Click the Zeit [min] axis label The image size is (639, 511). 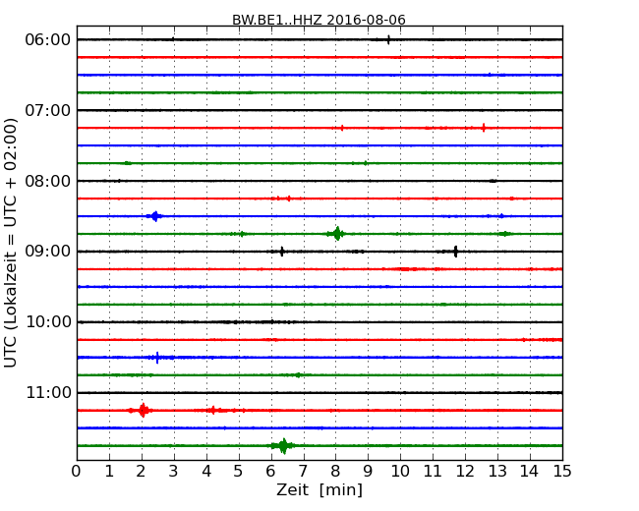[319, 489]
